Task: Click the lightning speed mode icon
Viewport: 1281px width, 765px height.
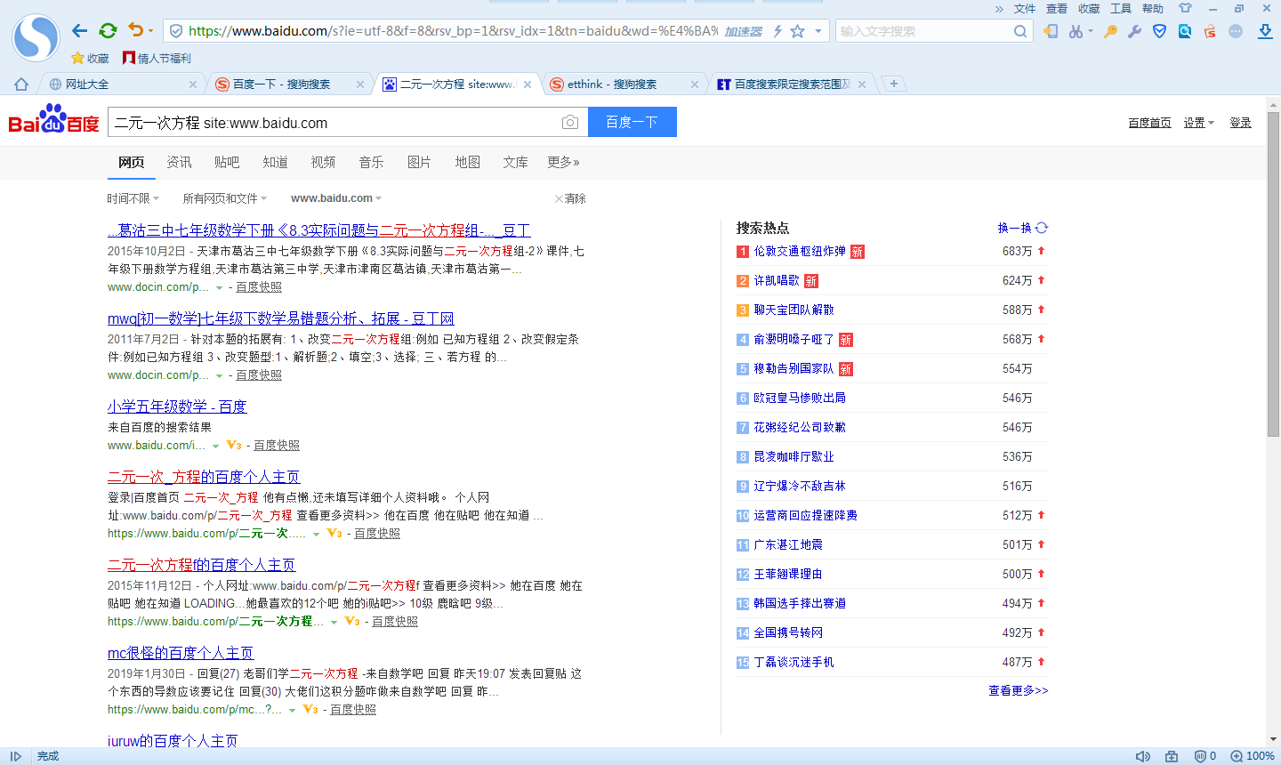Action: point(777,31)
